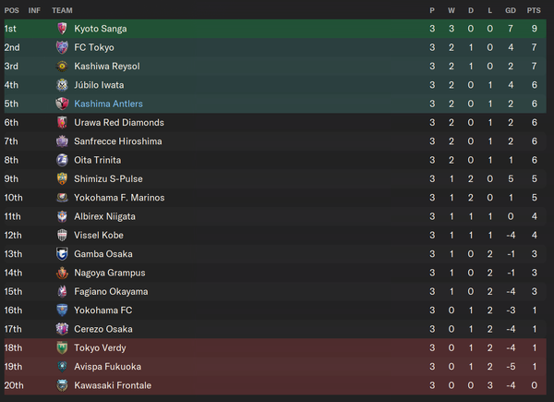Click the Avispa Fukuoka team name
Image resolution: width=554 pixels, height=402 pixels.
pyautogui.click(x=108, y=367)
